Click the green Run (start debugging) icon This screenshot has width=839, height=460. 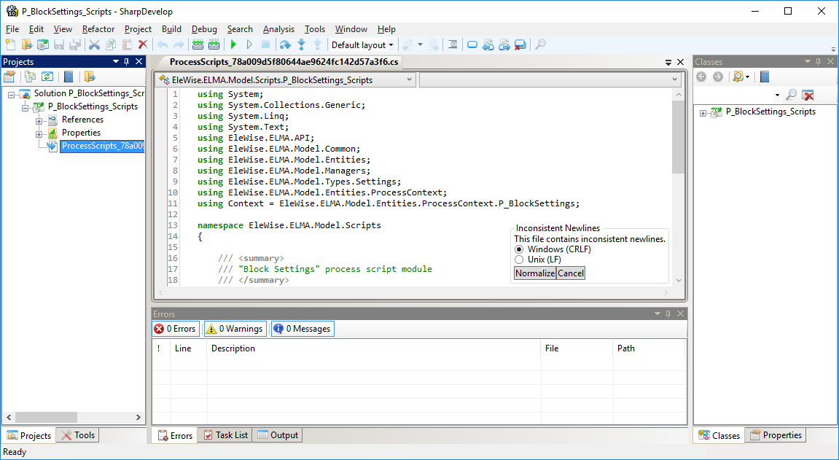[234, 45]
